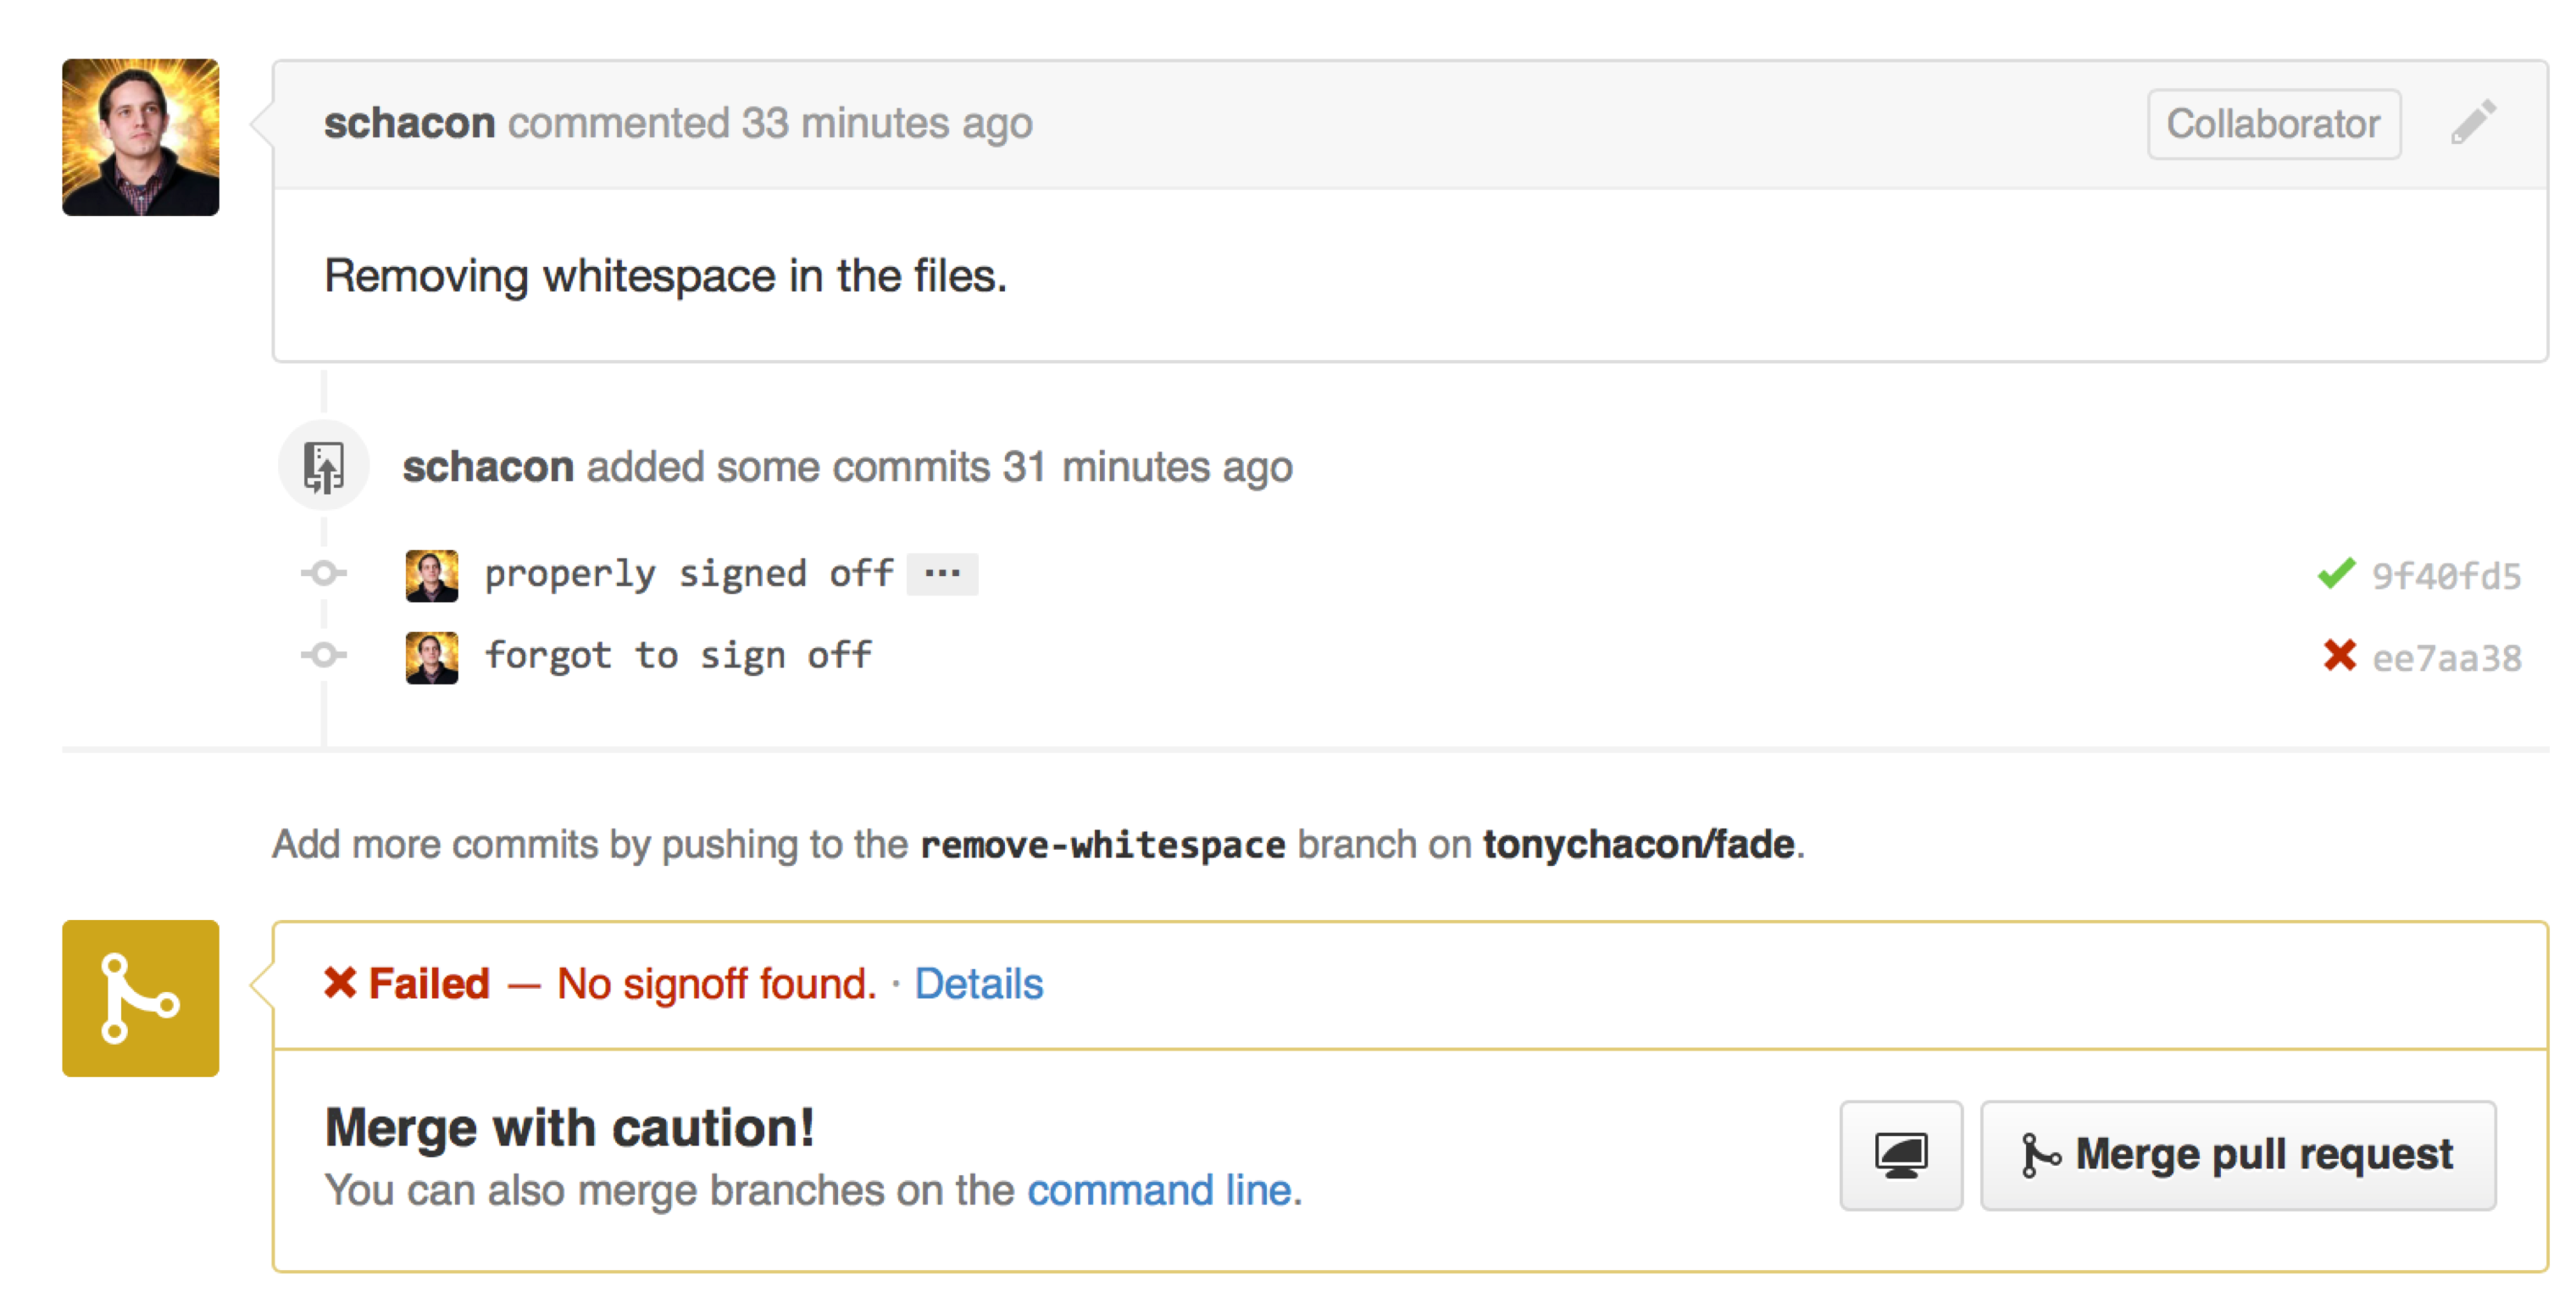Expand the commit message ellipsis
The height and width of the screenshot is (1303, 2576).
(941, 574)
